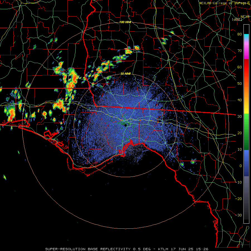Click the 30 value on the dBZ scale

tap(240, 117)
